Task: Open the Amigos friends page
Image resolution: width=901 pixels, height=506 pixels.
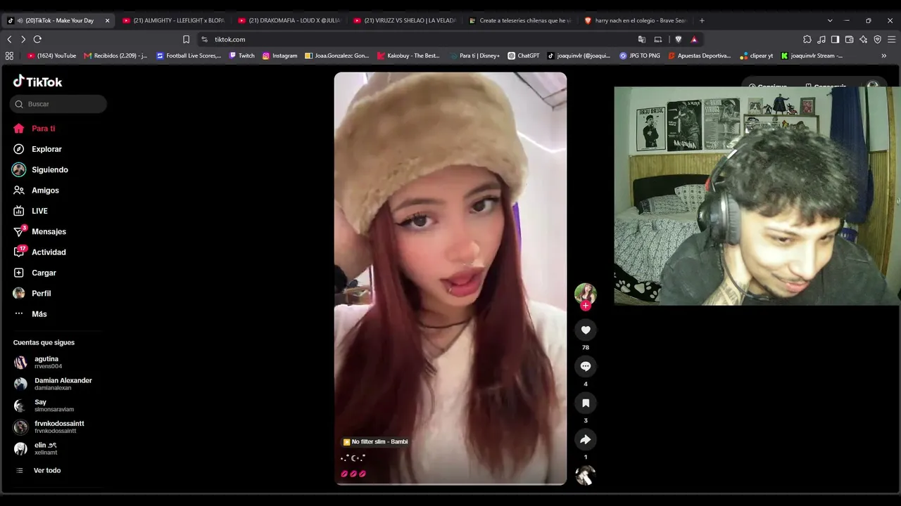Action: click(x=36, y=190)
